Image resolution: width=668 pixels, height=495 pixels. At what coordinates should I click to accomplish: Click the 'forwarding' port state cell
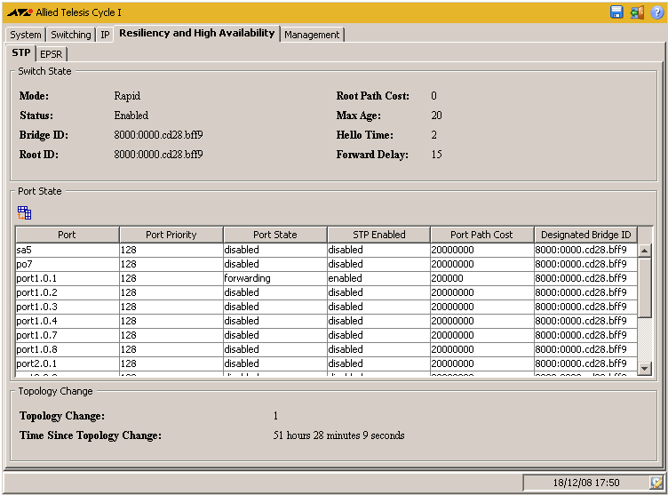tap(274, 278)
